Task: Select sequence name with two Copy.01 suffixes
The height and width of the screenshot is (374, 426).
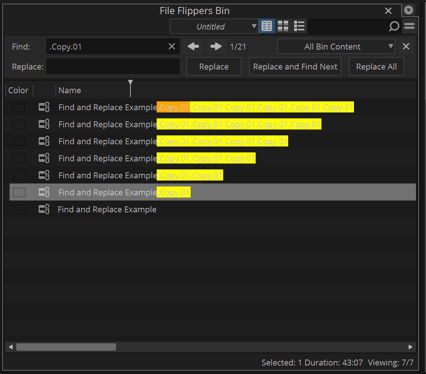Action: (140, 175)
